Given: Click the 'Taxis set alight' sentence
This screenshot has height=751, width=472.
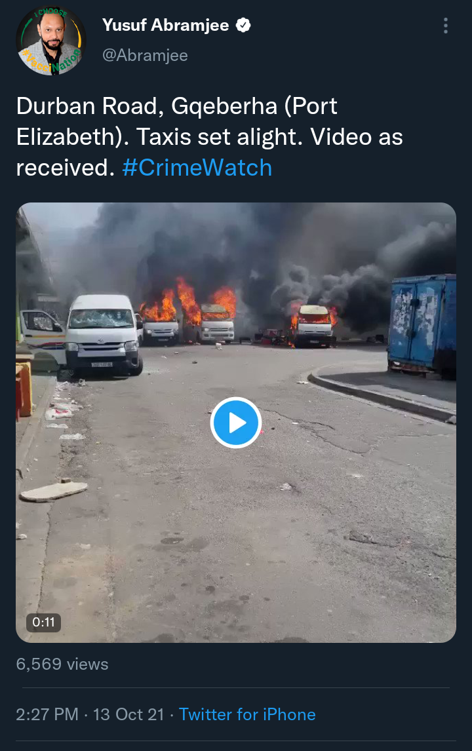Looking at the screenshot, I should coord(220,137).
